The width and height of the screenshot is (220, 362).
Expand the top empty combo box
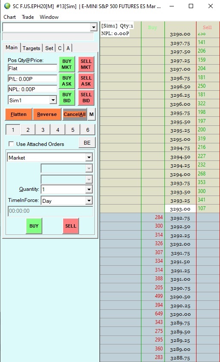[93, 27]
